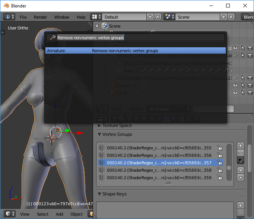The height and width of the screenshot is (219, 254).
Task: Run Remove non-numeric vertex groups operator result
Action: (136, 51)
